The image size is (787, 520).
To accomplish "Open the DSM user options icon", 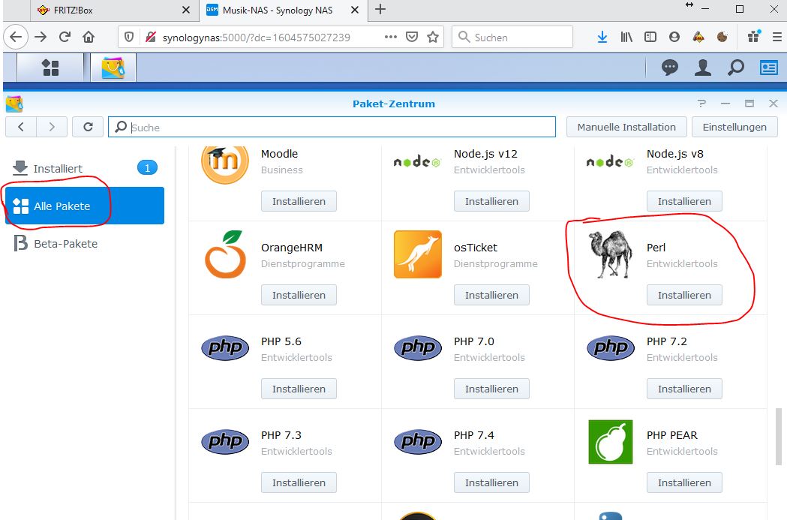I will (703, 68).
